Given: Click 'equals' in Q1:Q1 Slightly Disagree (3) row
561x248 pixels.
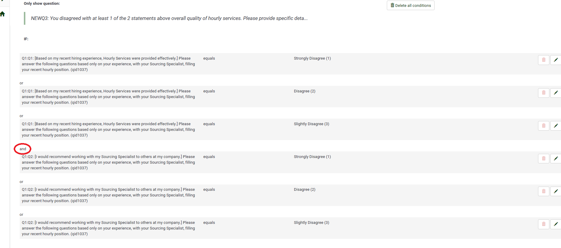Looking at the screenshot, I should tap(209, 124).
